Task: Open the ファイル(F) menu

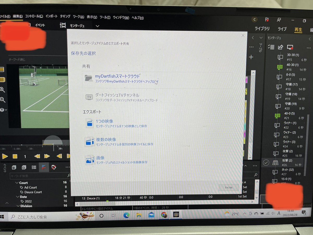Action: (5, 16)
